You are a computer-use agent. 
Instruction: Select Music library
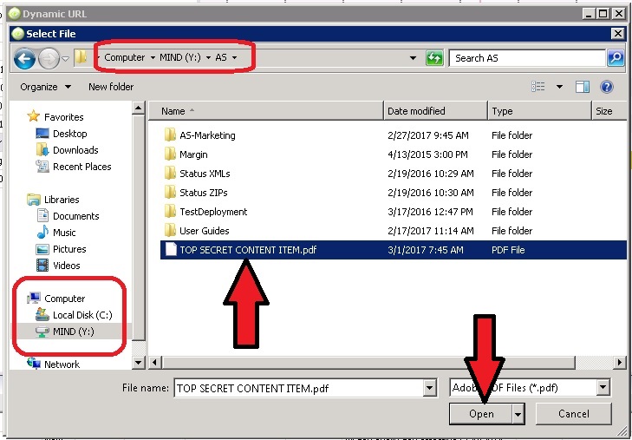tap(56, 233)
